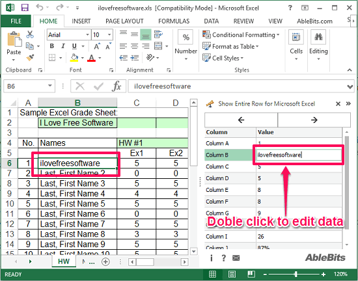Apply red font color
Image resolution: width=358 pixels, height=281 pixels.
coord(92,57)
